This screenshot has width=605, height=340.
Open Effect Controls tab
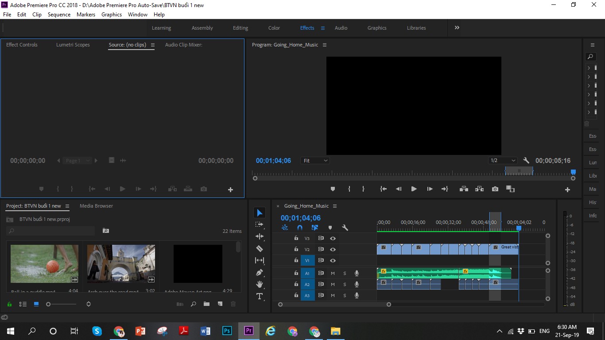click(x=22, y=45)
